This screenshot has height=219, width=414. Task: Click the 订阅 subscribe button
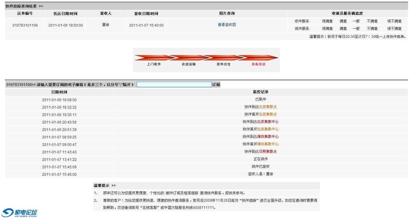216,85
